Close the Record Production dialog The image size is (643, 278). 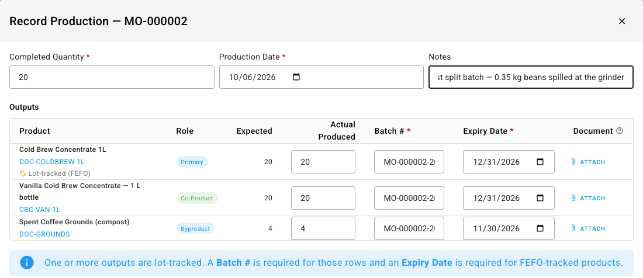[622, 21]
